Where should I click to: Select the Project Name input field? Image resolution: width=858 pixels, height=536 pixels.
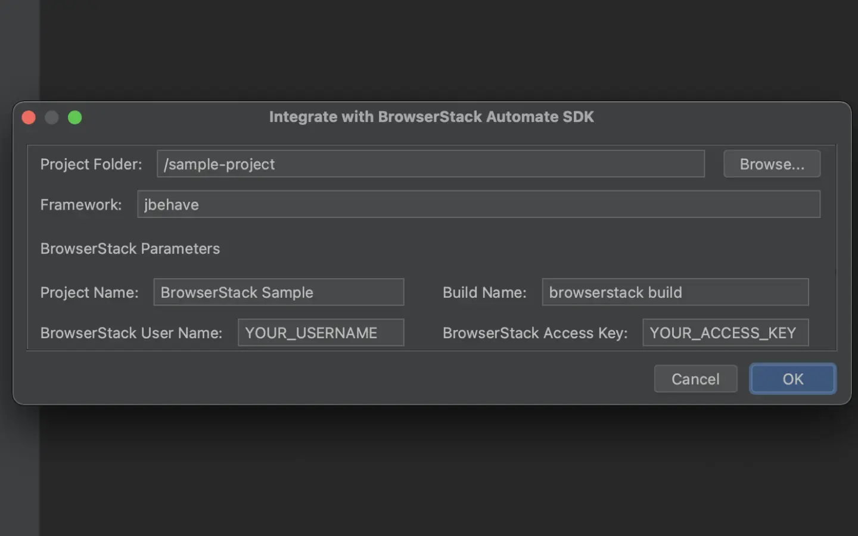coord(278,292)
